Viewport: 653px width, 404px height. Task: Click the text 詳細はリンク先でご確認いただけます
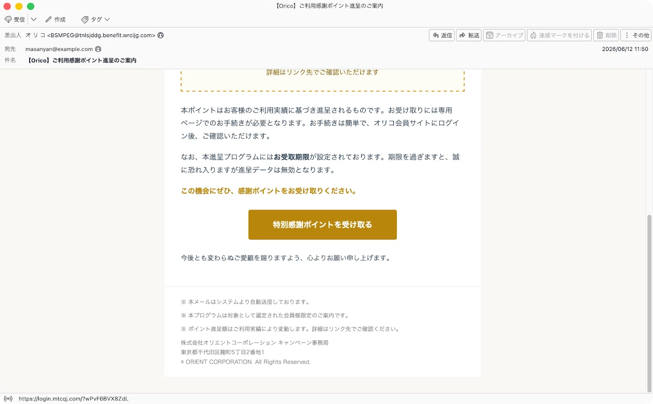pos(322,72)
